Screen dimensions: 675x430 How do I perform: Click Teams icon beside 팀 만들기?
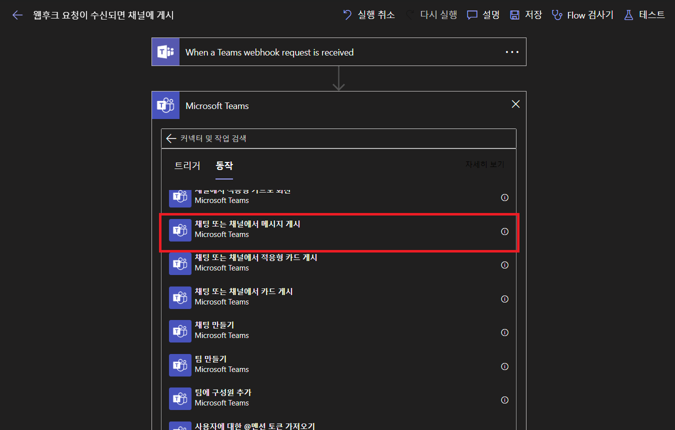[180, 365]
